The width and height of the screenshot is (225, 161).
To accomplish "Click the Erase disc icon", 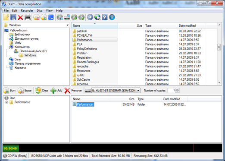I will click(21, 91).
